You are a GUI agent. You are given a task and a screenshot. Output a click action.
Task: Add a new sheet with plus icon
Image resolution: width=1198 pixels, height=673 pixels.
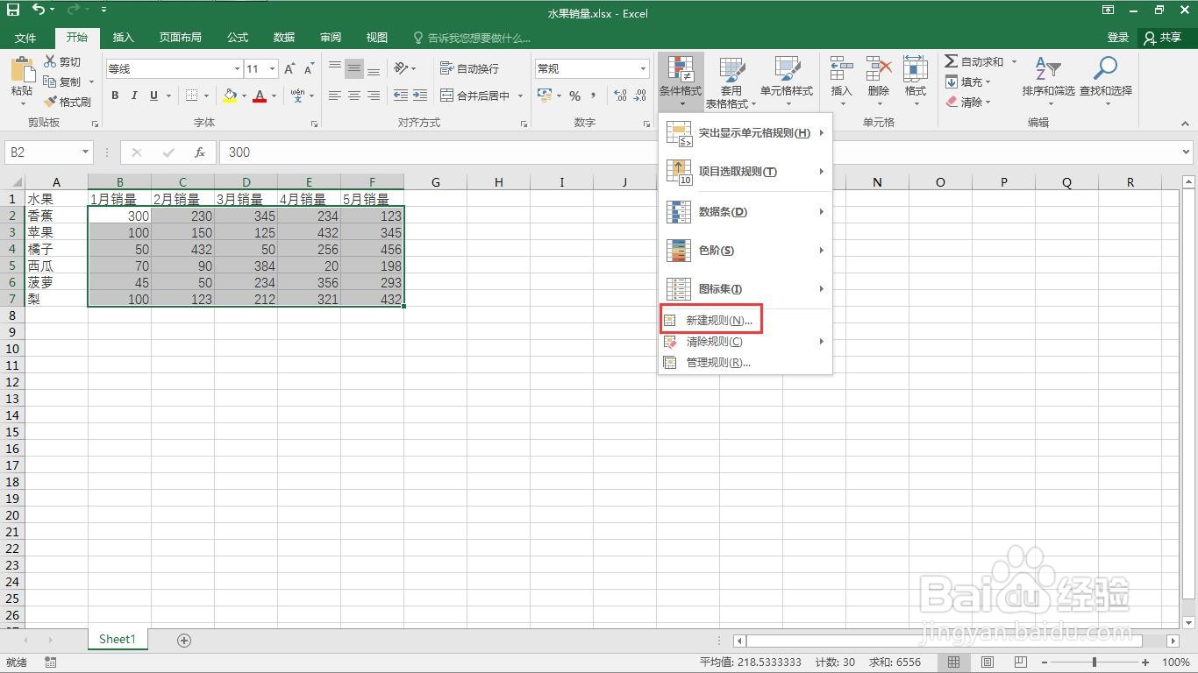184,641
